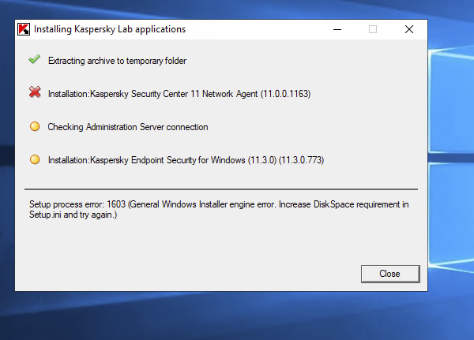Click yellow status dot beside Endpoint Security installation

pos(34,159)
